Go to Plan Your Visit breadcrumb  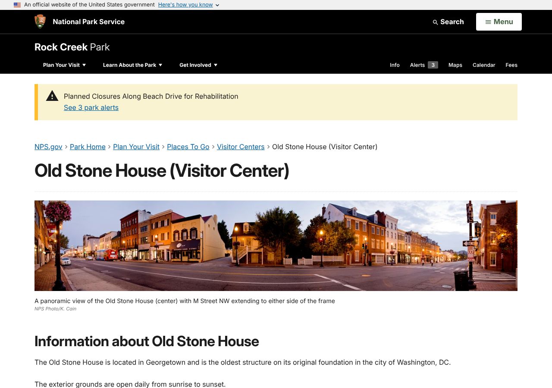(136, 147)
